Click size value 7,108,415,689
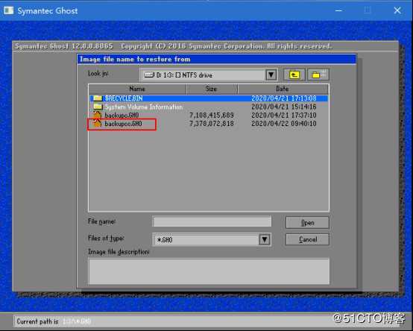Screen dimensions: 413x331 tap(212, 115)
